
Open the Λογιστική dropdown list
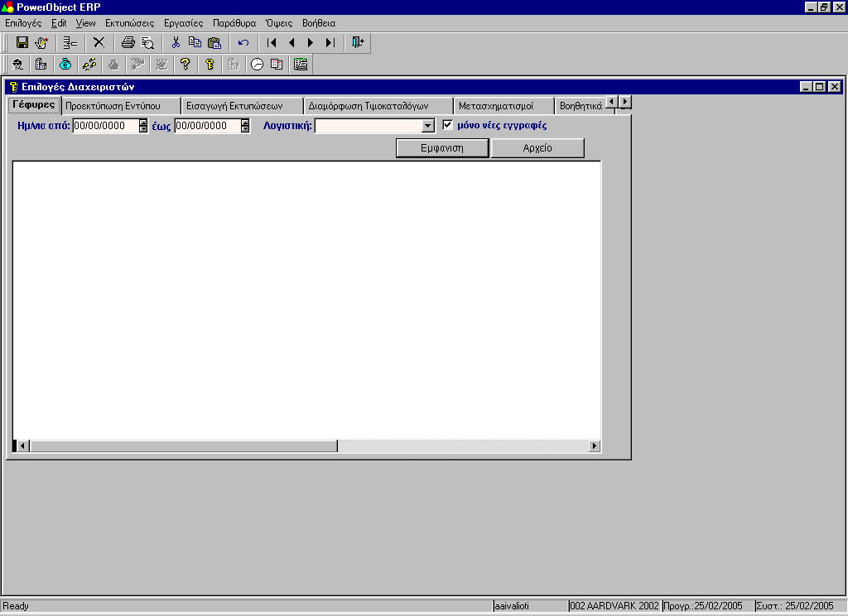click(428, 126)
